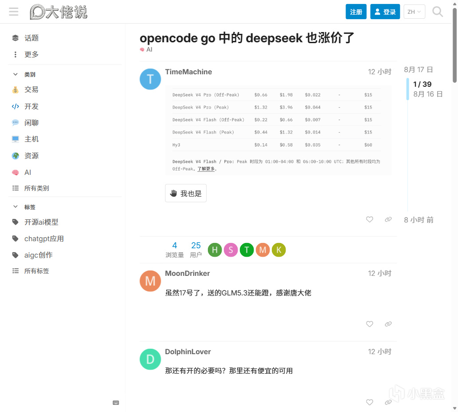
Task: Open participant avatar K
Action: click(279, 250)
